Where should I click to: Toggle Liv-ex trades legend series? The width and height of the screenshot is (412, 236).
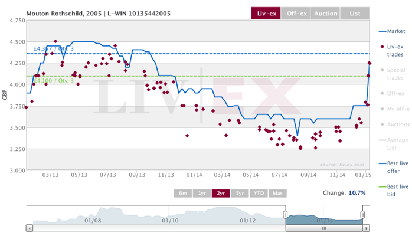[x=392, y=51]
